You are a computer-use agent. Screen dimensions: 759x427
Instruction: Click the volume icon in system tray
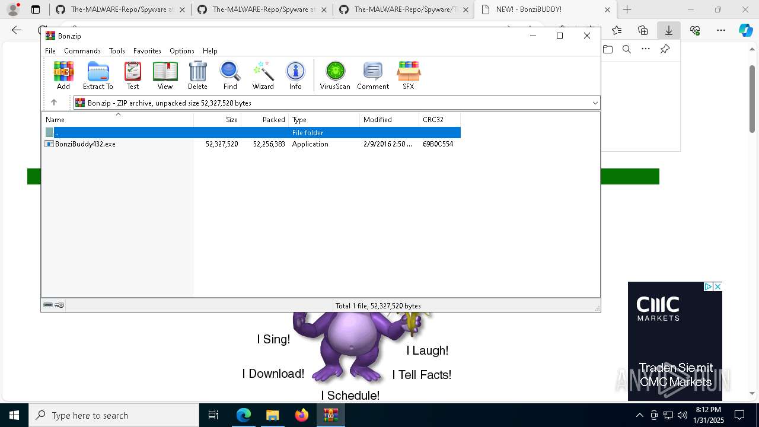(683, 415)
